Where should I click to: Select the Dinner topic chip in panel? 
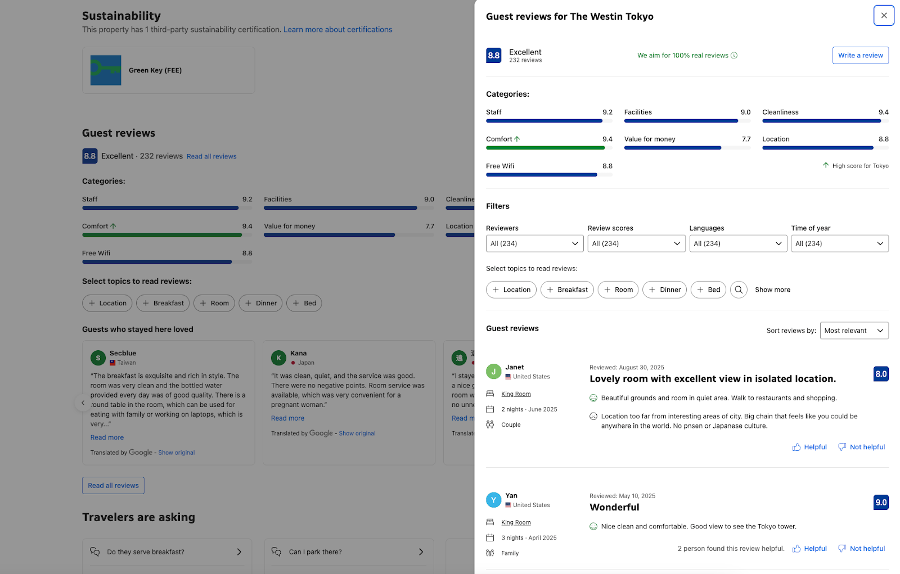tap(664, 290)
